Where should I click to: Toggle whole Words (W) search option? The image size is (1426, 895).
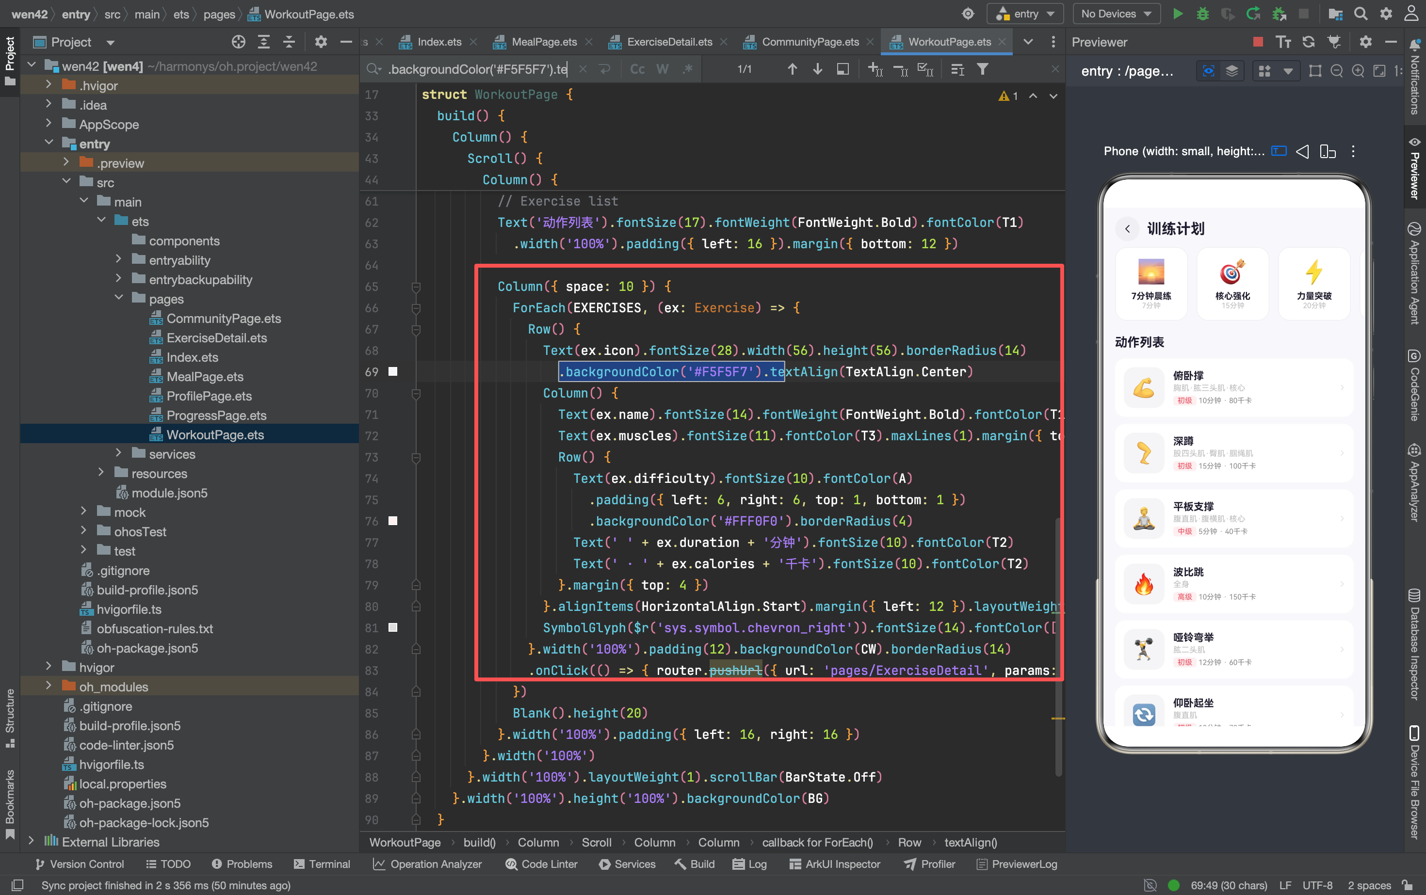click(662, 69)
